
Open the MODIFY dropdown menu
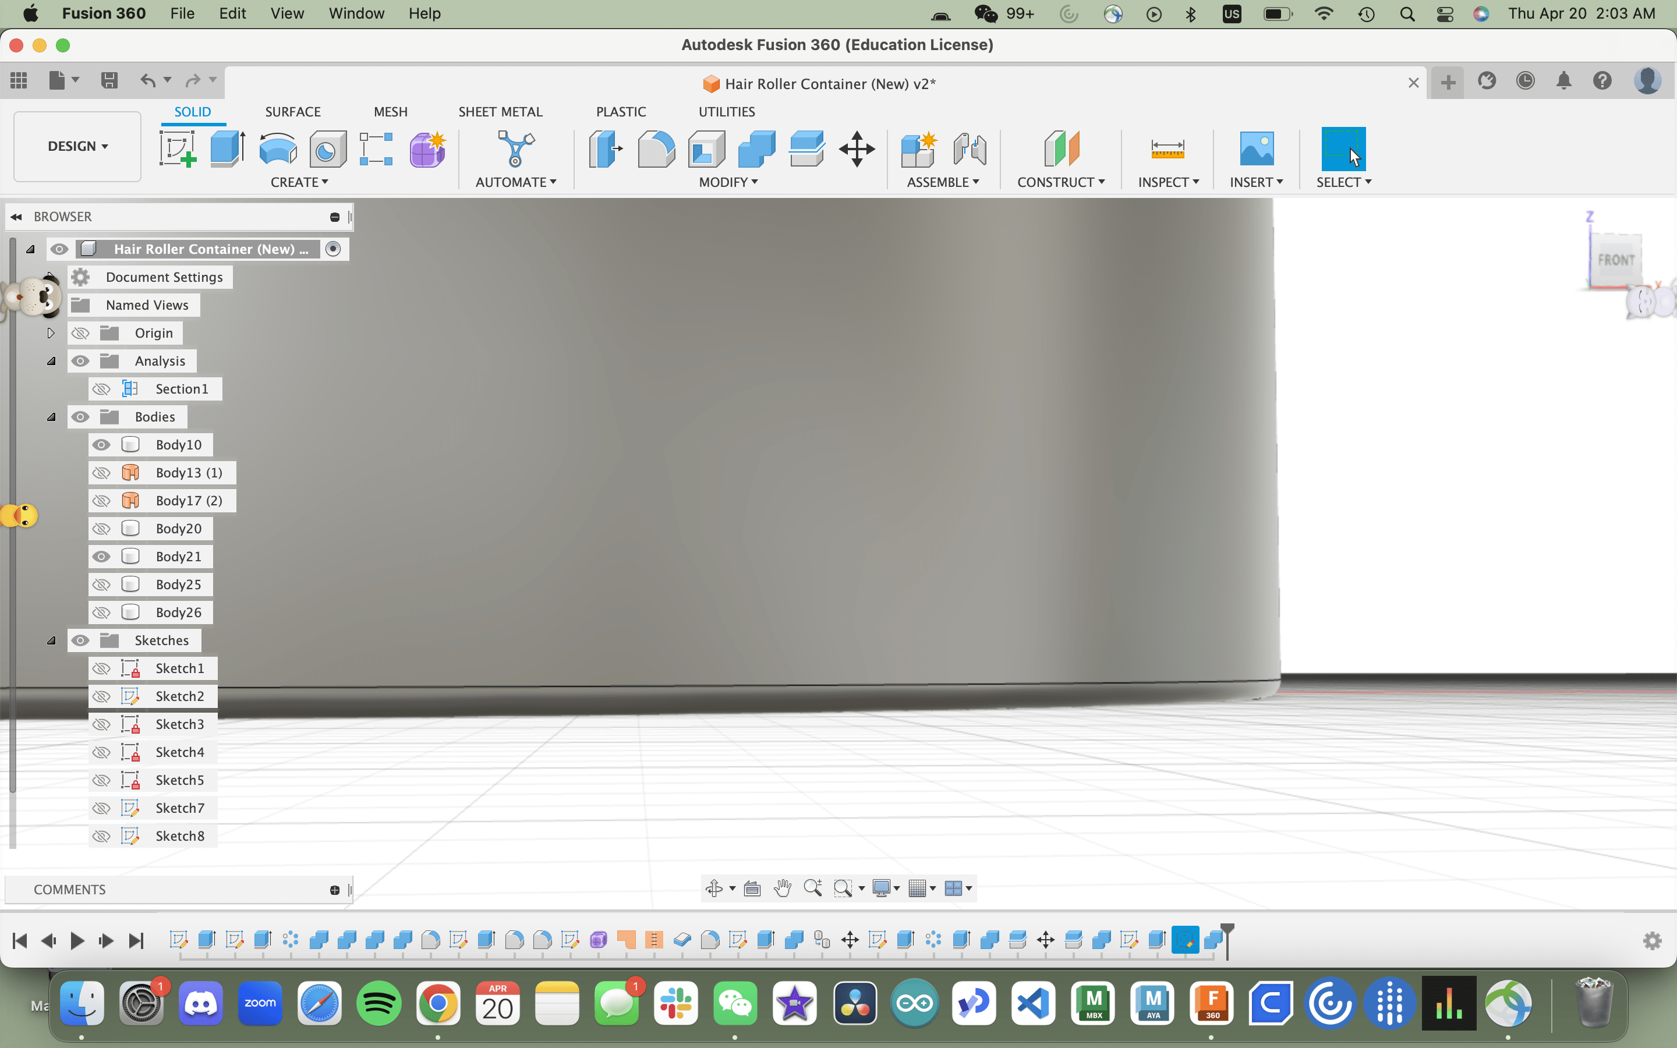727,182
